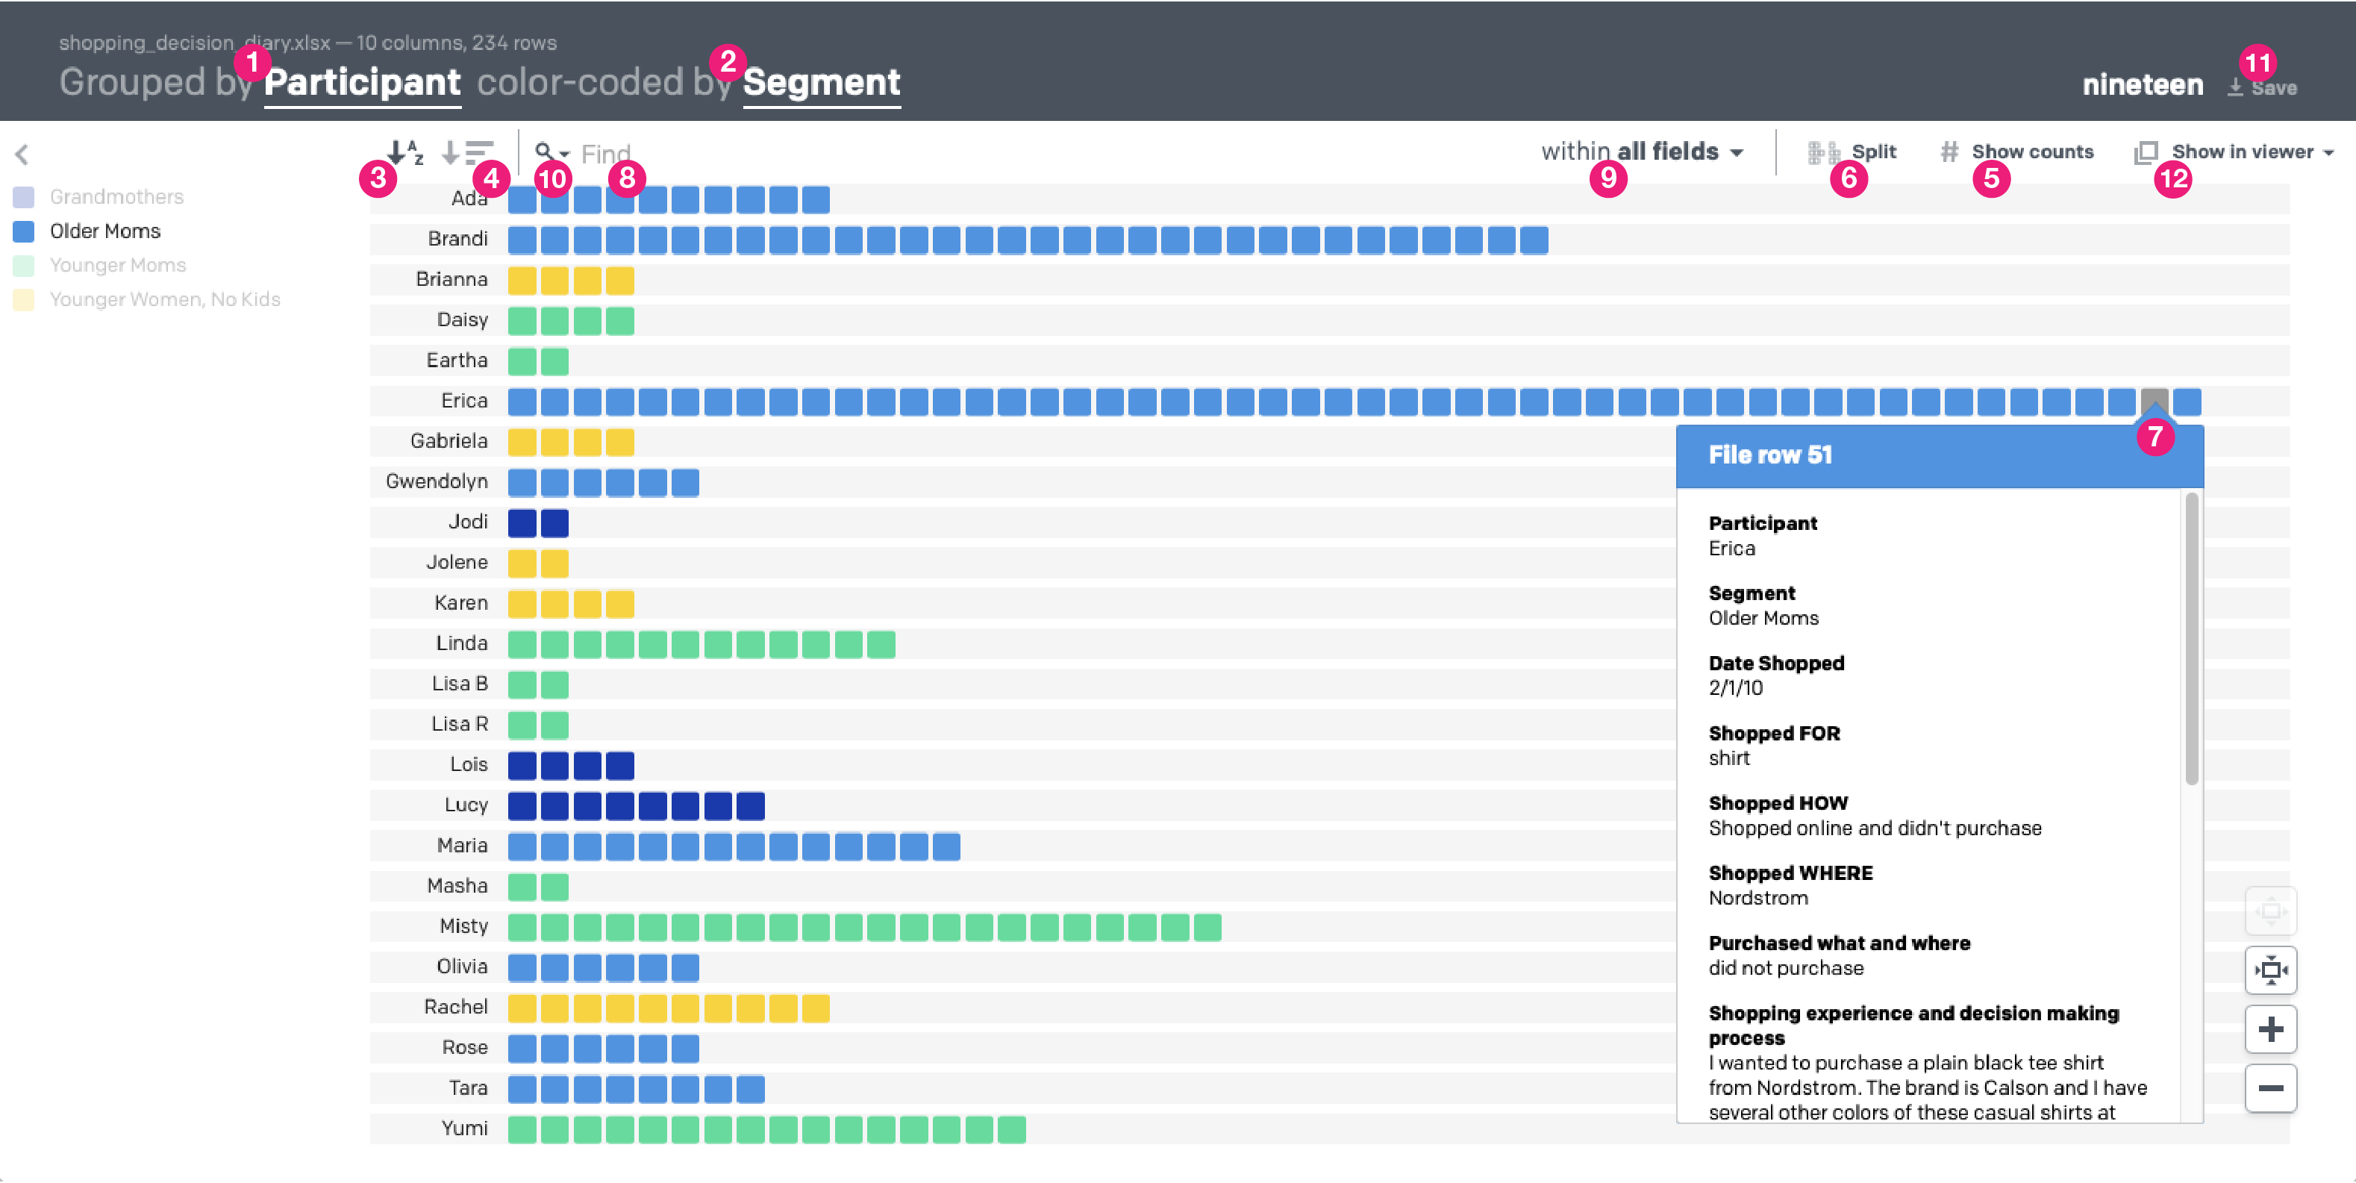Toggle the Grandmothers legend filter
The width and height of the screenshot is (2356, 1183).
pyautogui.click(x=116, y=197)
